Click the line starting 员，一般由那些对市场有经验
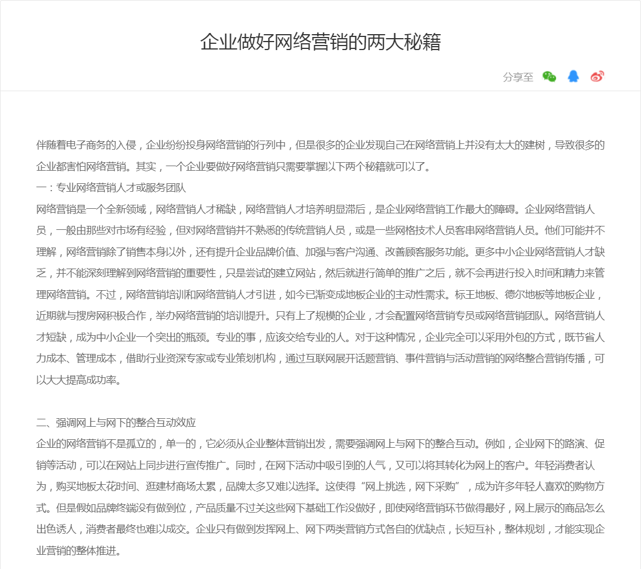This screenshot has height=569, width=641. 320,230
